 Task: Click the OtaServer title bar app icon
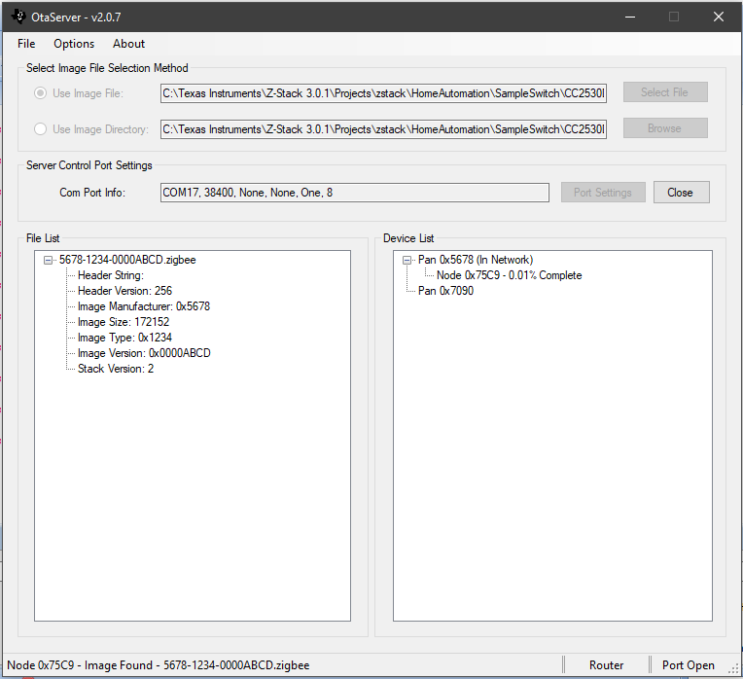coord(18,17)
